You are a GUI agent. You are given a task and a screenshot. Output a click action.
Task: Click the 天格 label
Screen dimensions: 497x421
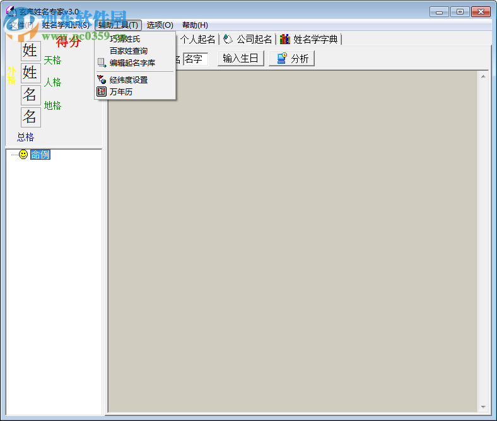[52, 60]
